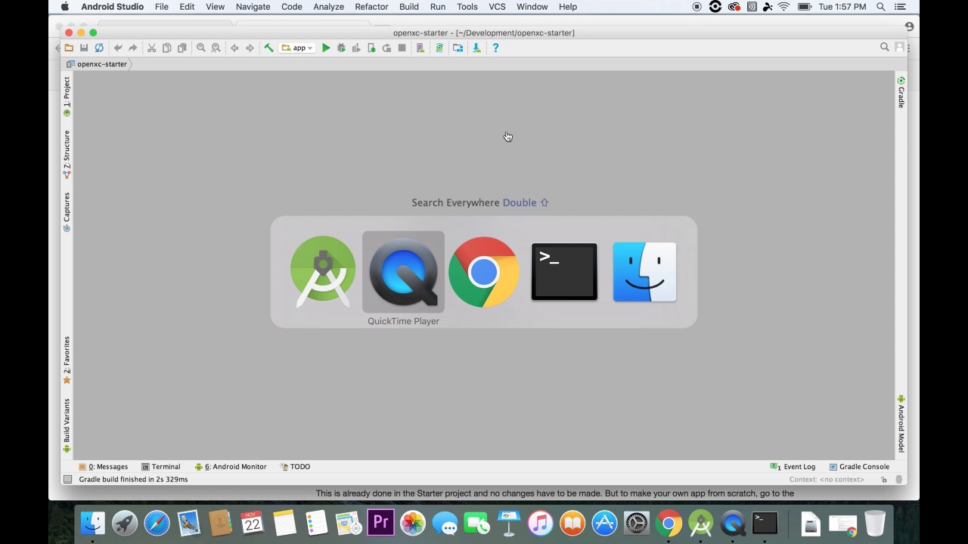Screen dimensions: 968x544
Task: Click the Rerun toolbar icon
Action: (386, 48)
